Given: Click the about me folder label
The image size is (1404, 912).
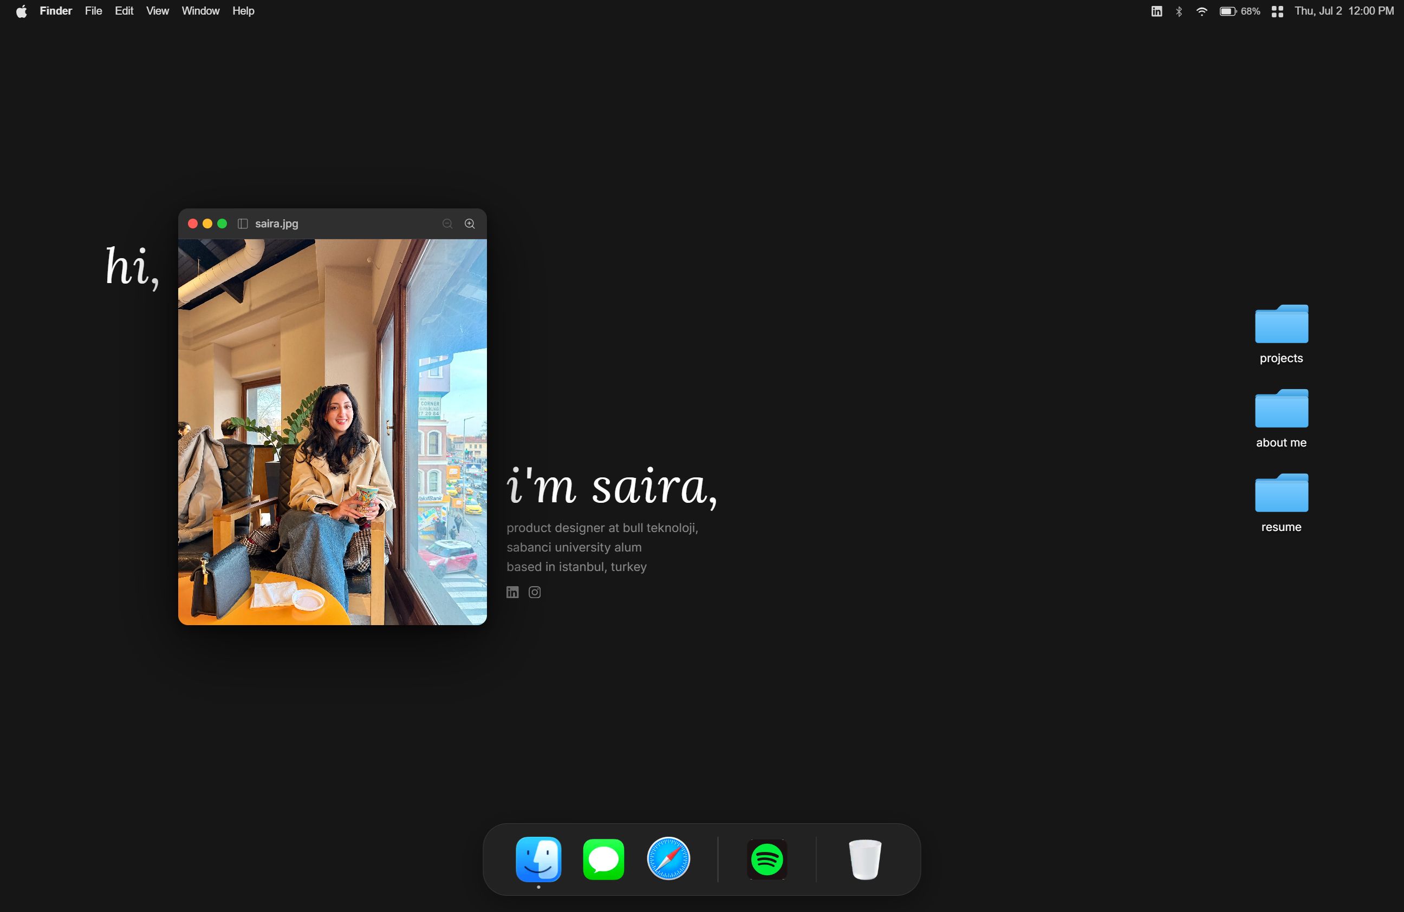Looking at the screenshot, I should pos(1281,442).
